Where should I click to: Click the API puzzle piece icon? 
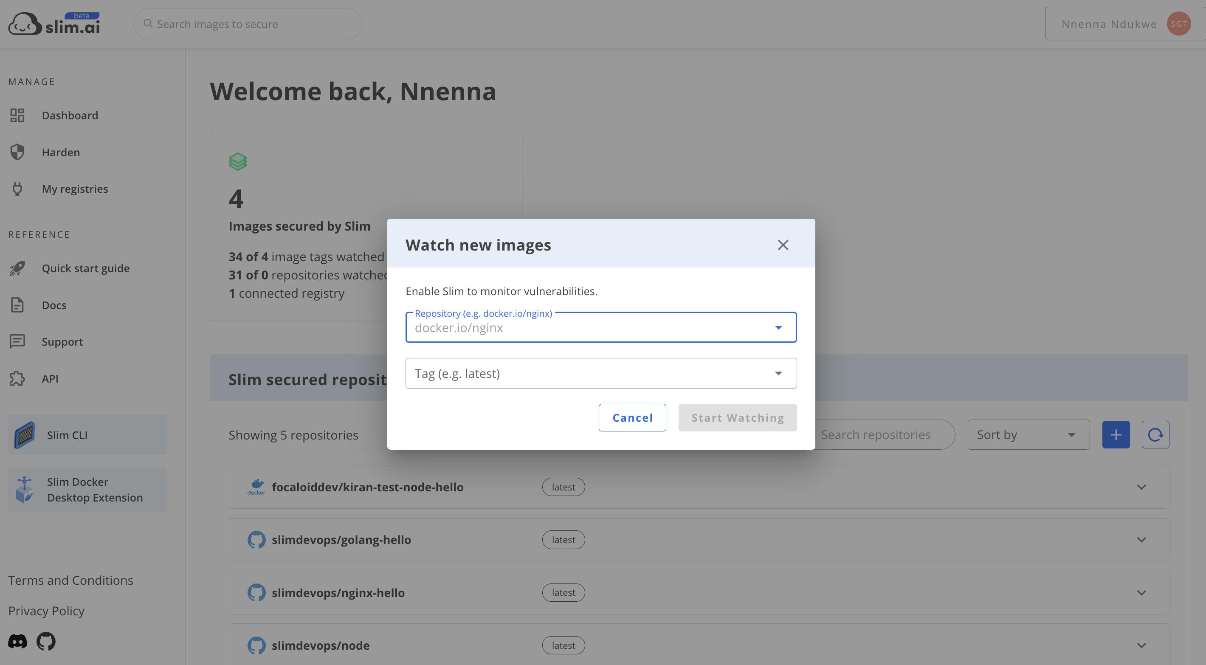pyautogui.click(x=17, y=378)
